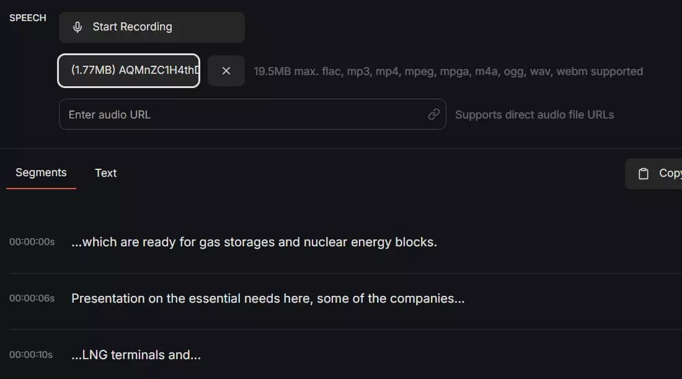Image resolution: width=682 pixels, height=379 pixels.
Task: Select the segment about nuclear energy blocks
Action: [x=254, y=242]
